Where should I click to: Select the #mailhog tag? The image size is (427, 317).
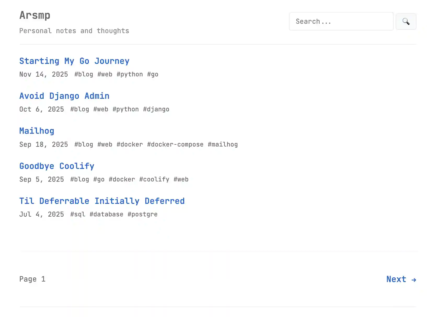(223, 144)
